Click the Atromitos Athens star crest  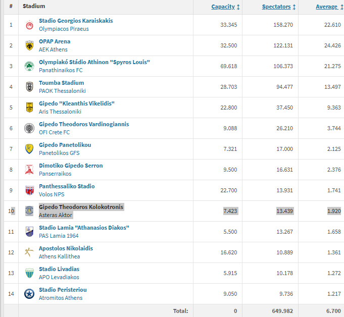pos(29,294)
